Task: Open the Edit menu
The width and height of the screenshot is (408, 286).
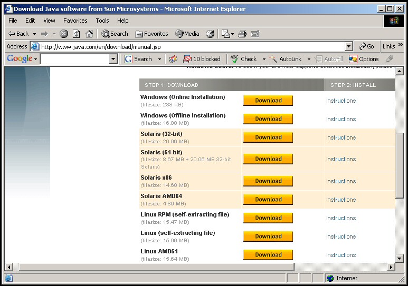Action: (30, 21)
